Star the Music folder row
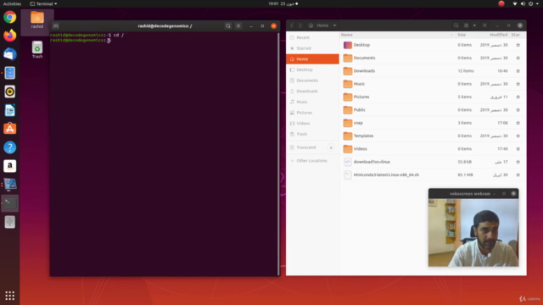This screenshot has width=543, height=305. click(518, 84)
